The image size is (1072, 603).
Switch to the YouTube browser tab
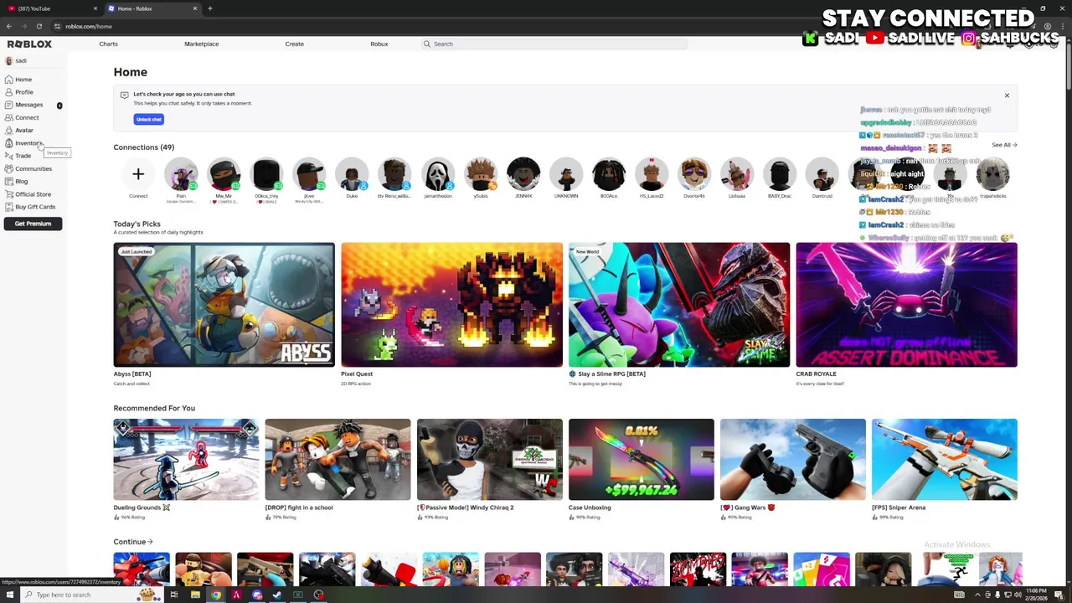(x=50, y=8)
